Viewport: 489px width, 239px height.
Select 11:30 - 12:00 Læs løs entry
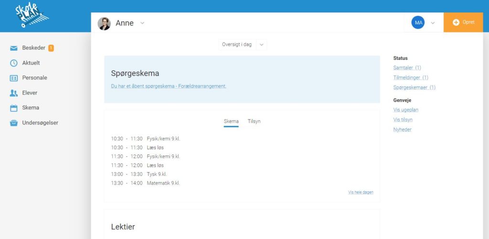pos(137,165)
